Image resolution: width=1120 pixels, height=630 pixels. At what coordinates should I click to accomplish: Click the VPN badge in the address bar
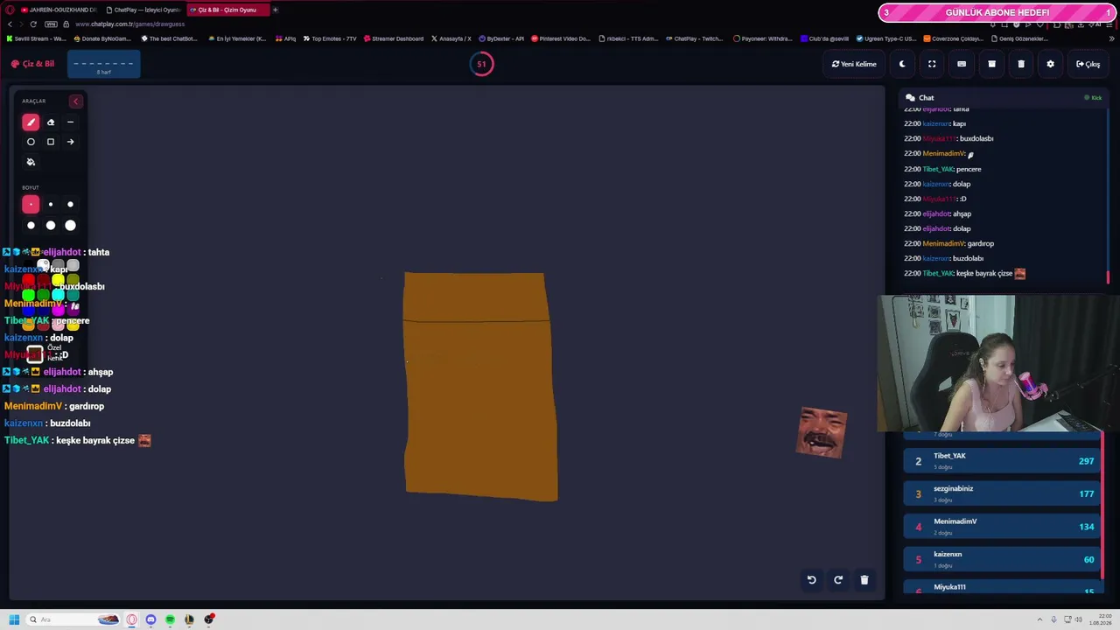[51, 24]
